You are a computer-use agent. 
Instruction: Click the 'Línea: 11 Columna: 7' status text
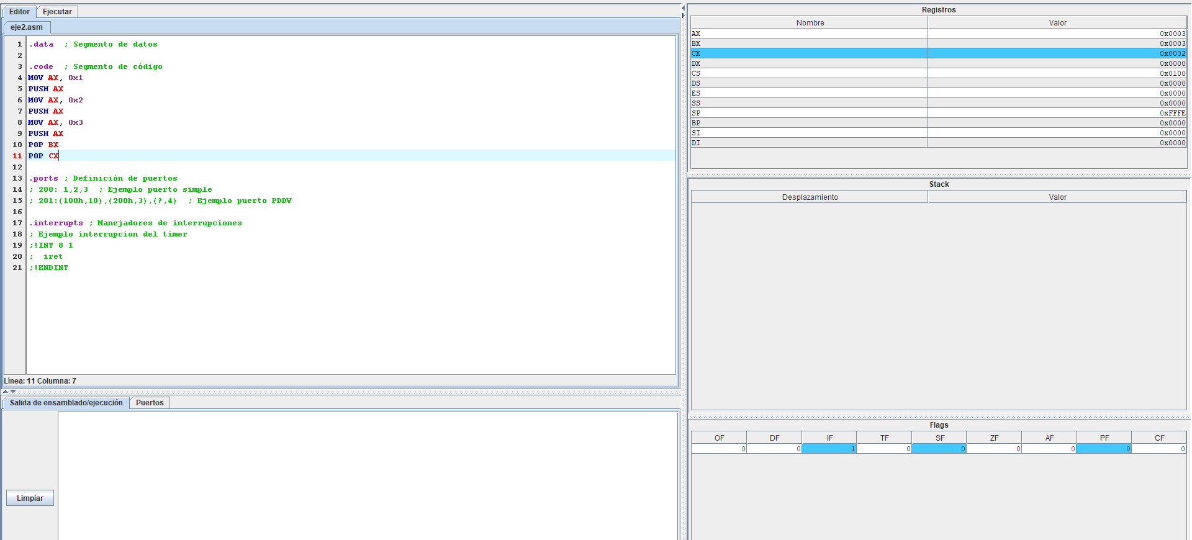click(x=40, y=381)
